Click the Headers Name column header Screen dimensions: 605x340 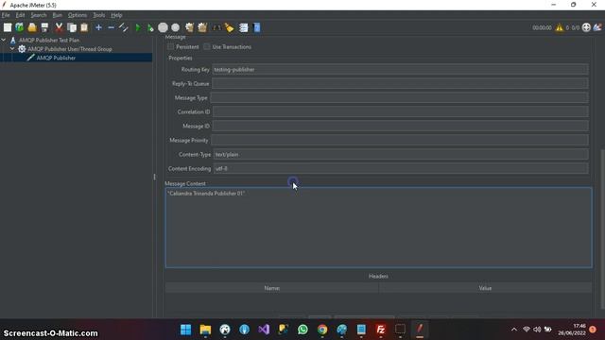(272, 288)
